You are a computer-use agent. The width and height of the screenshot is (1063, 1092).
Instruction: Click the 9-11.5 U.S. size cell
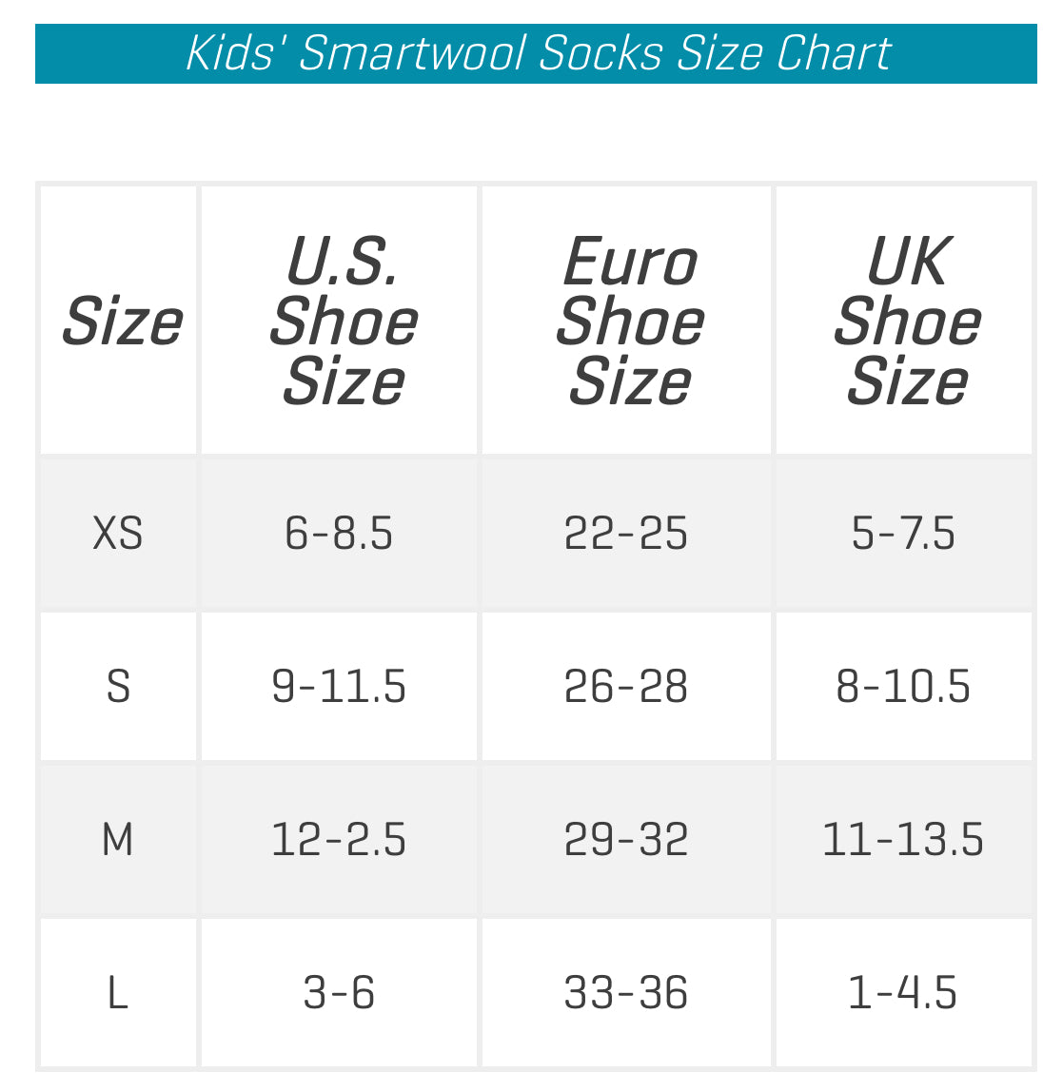point(339,686)
